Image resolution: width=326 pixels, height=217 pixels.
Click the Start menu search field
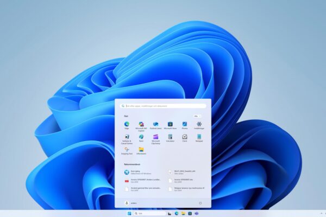(x=163, y=106)
